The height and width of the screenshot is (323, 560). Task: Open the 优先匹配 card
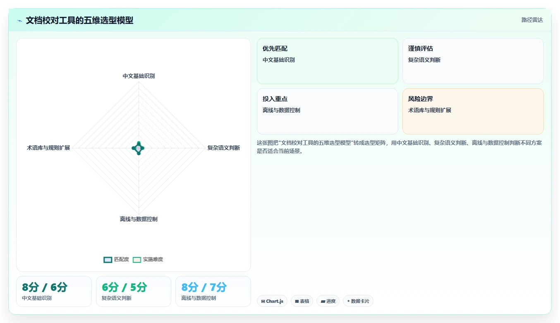point(327,61)
